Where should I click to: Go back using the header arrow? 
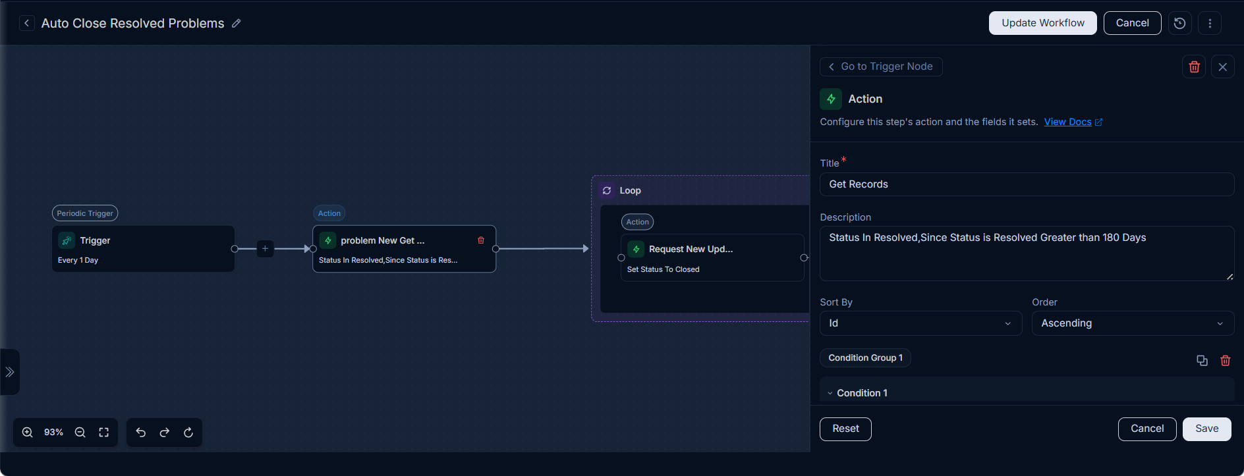(x=26, y=23)
